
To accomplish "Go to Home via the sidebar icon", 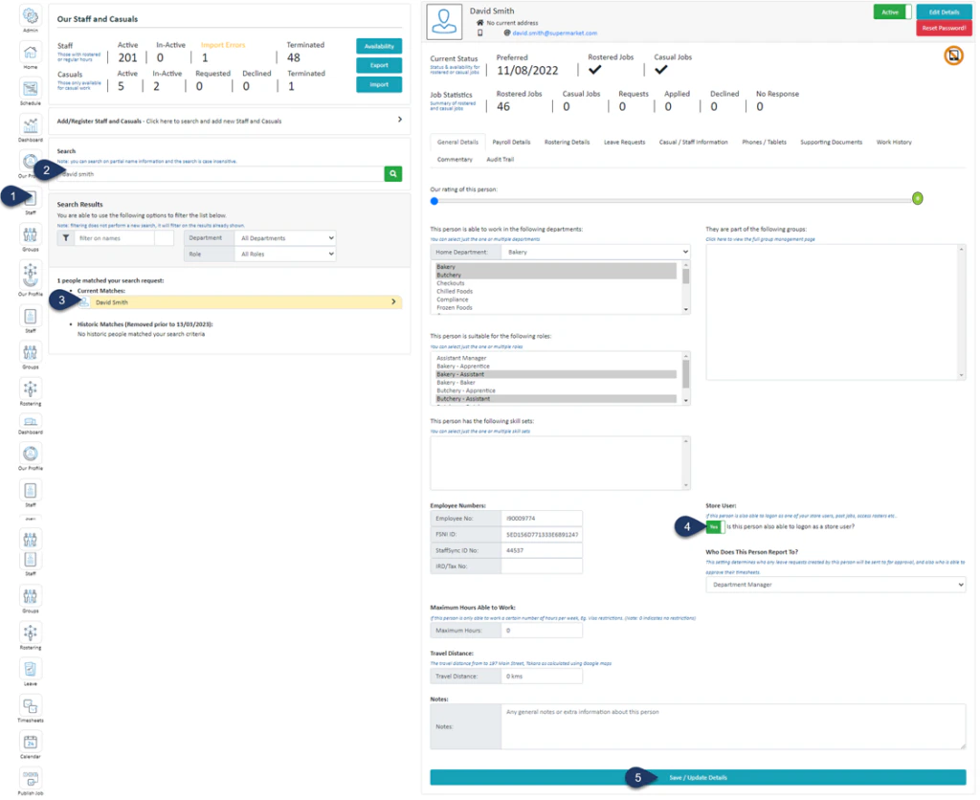I will point(30,53).
